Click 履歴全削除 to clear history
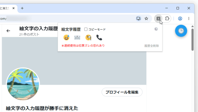 tap(152, 46)
